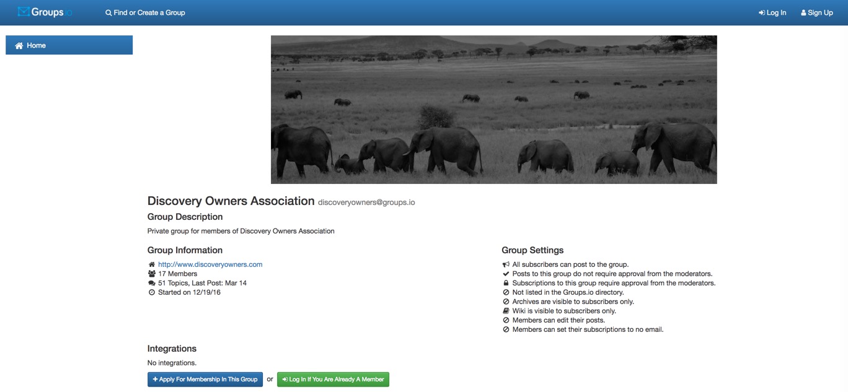Click Members can set subscriptions to no email
Screen dimensions: 848x392
(588, 329)
